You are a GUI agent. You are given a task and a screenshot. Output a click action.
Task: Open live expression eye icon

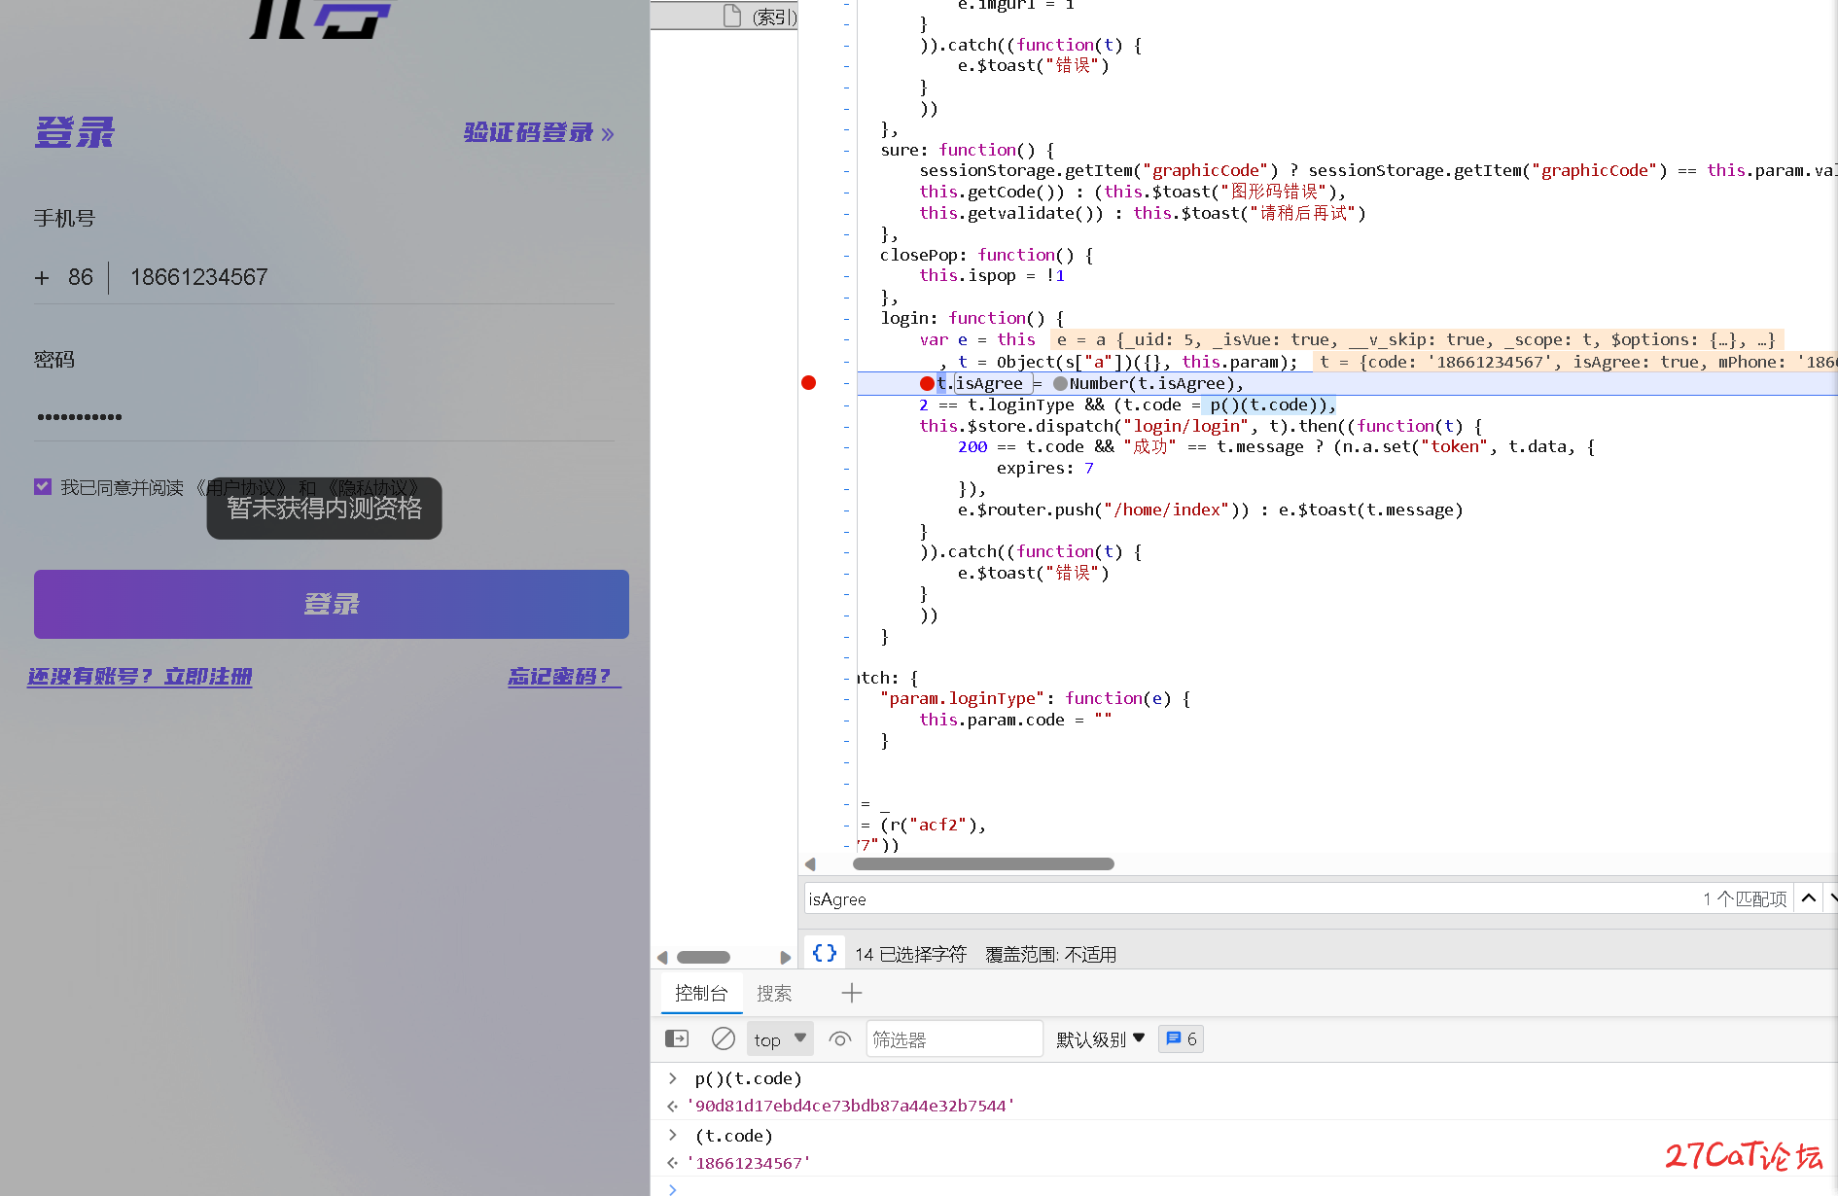839,1038
